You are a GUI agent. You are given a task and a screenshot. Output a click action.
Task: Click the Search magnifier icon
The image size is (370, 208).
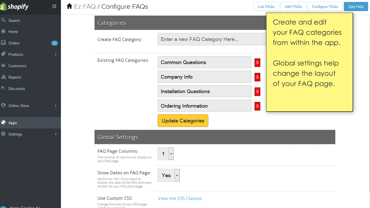[3, 20]
